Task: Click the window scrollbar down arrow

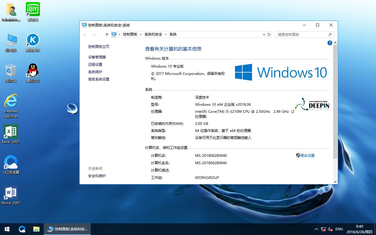Action: point(335,181)
